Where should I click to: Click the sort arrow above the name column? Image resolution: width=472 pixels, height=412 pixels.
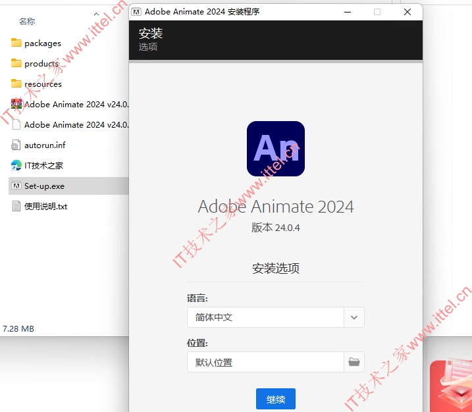pyautogui.click(x=96, y=14)
